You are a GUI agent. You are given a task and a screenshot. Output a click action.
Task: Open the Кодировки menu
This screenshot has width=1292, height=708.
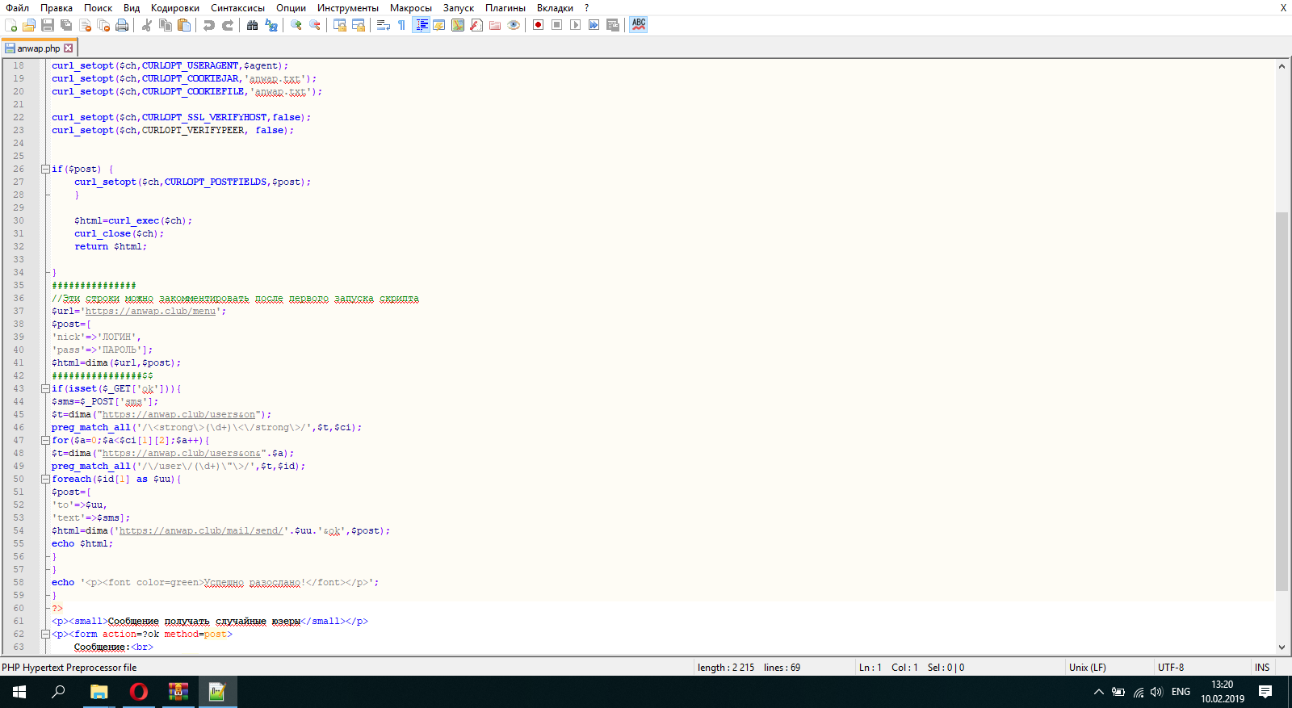(x=174, y=8)
